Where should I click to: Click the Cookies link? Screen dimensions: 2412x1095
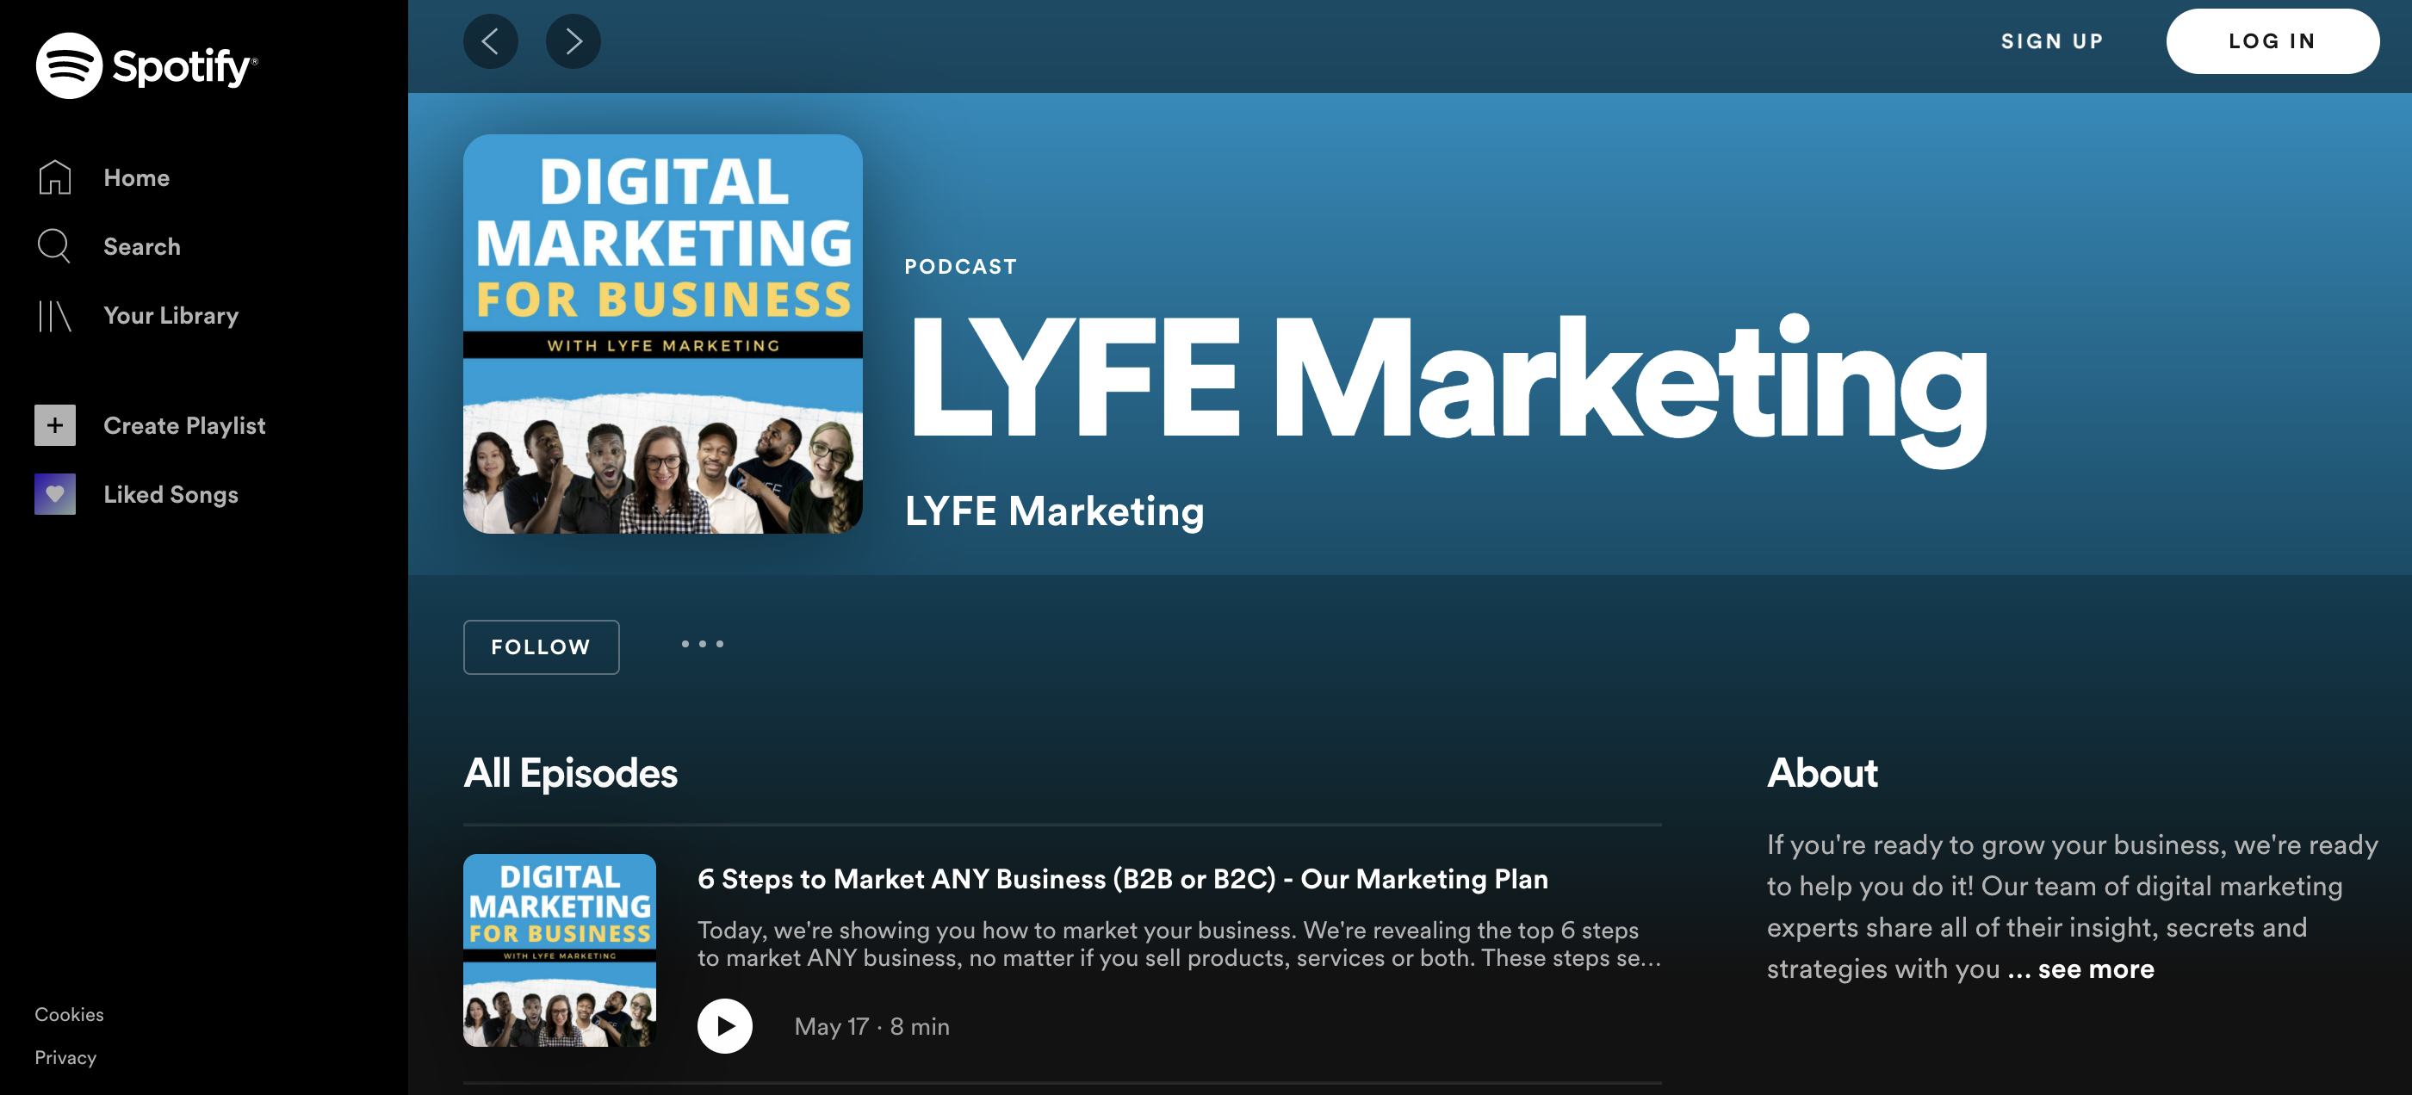point(68,1013)
